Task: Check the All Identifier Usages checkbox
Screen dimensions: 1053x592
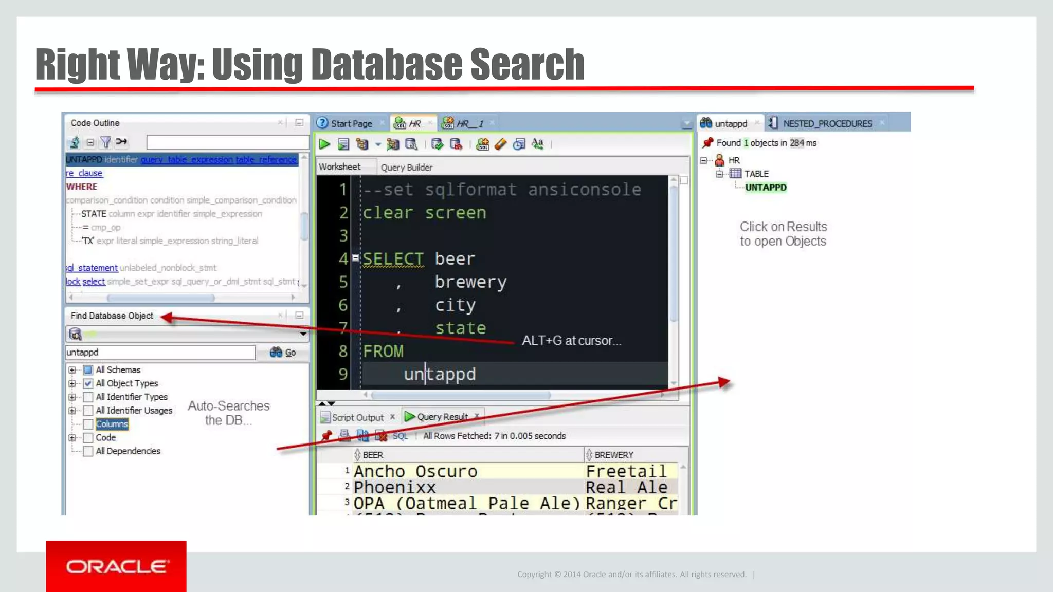Action: (x=88, y=411)
